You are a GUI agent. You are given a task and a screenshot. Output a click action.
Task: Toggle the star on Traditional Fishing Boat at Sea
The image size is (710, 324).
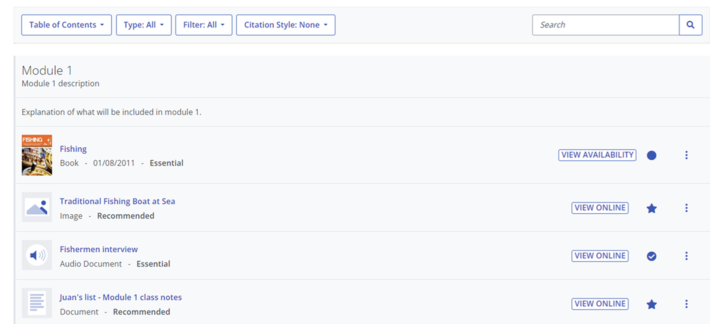651,208
